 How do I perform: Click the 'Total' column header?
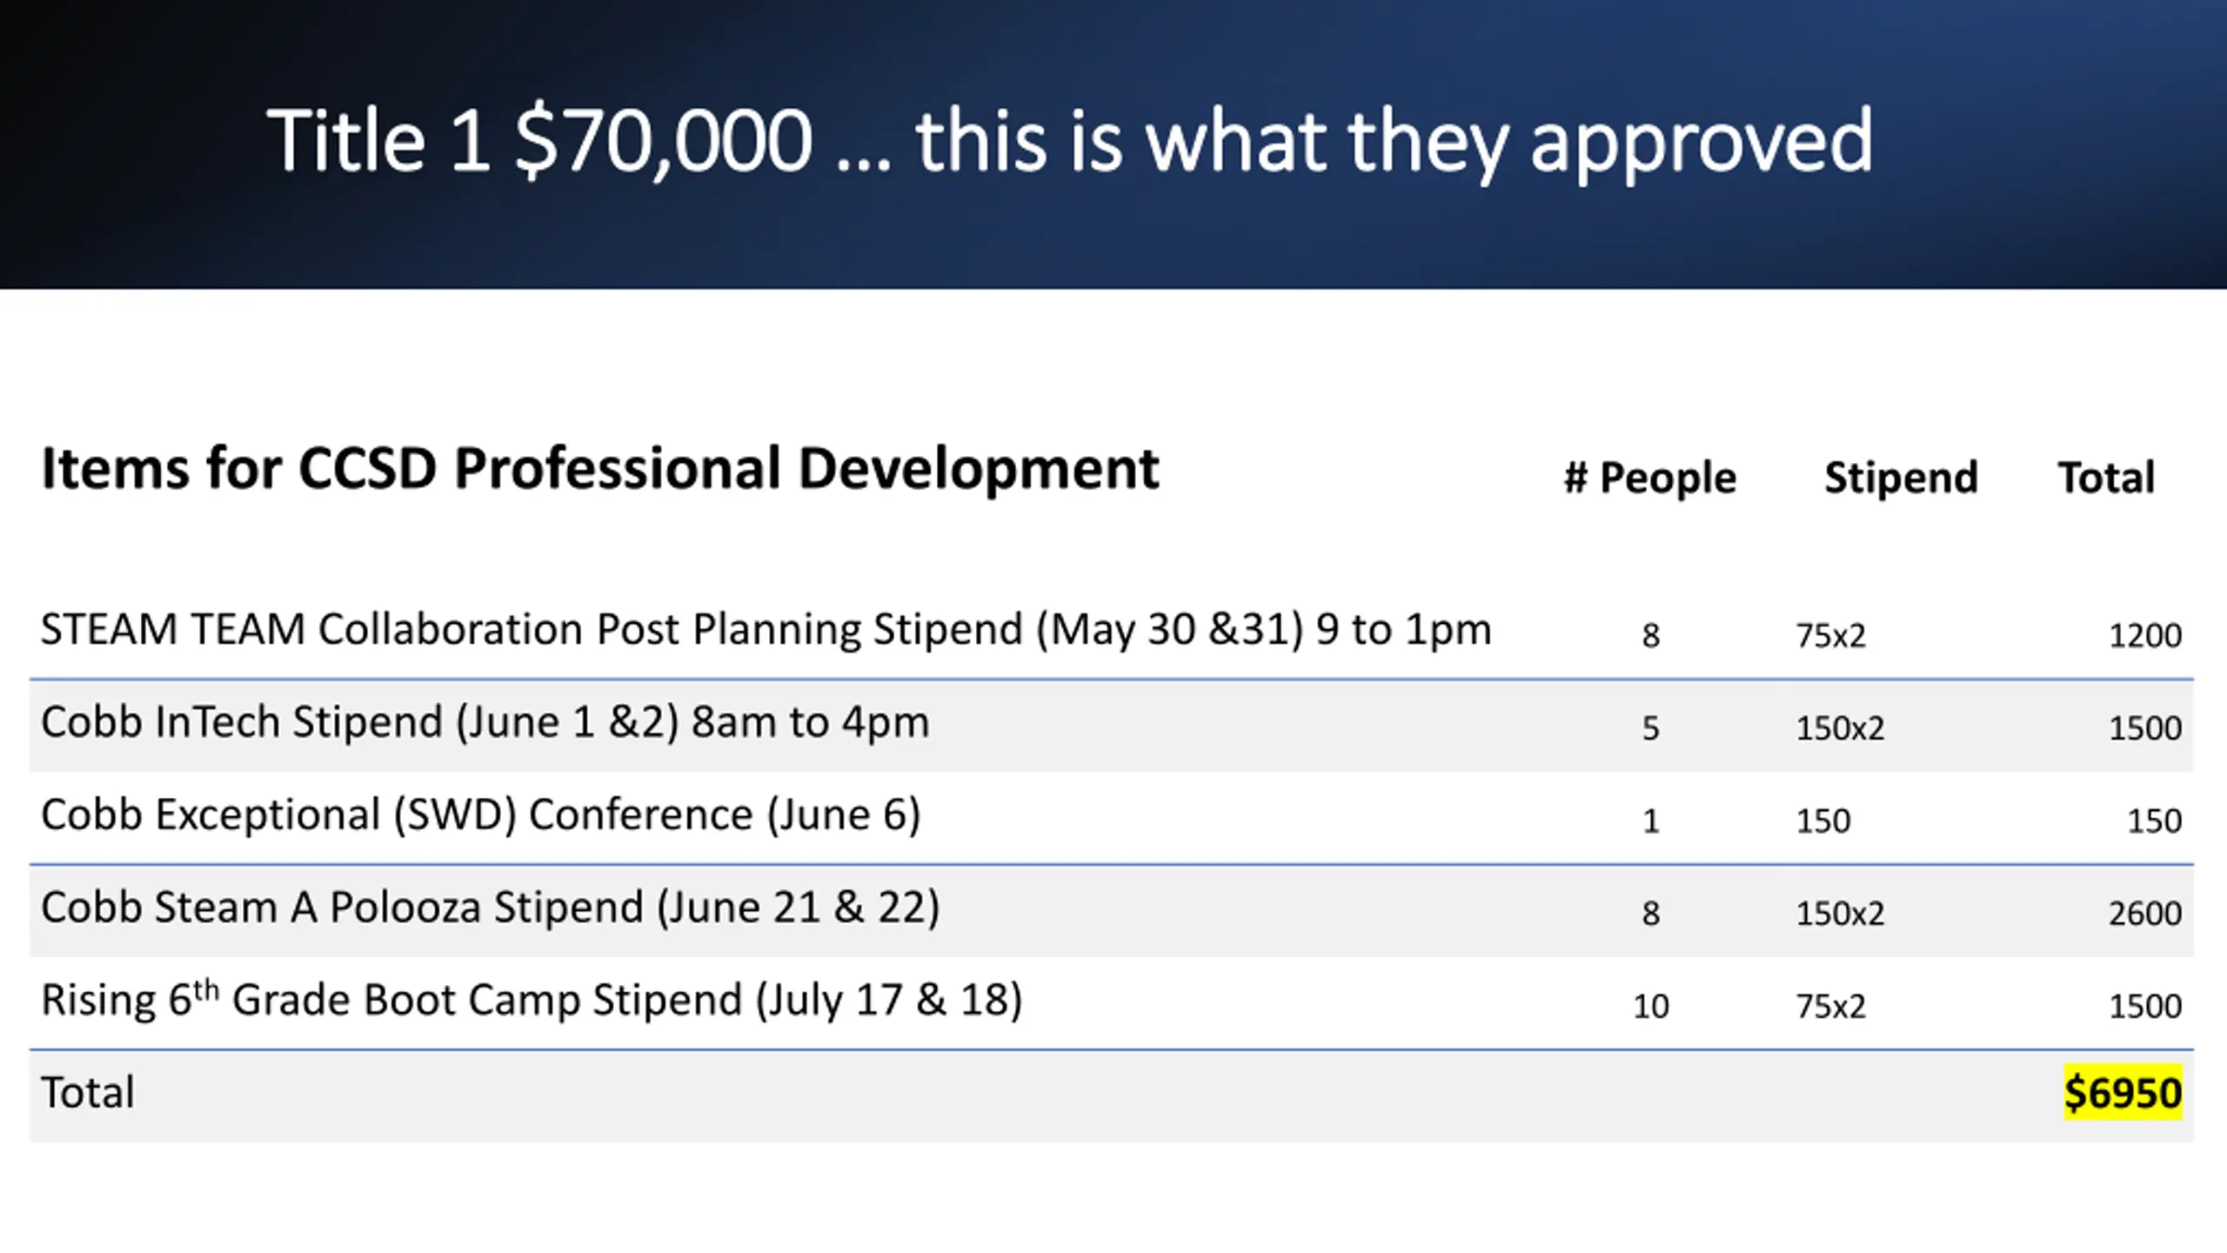coord(2106,478)
